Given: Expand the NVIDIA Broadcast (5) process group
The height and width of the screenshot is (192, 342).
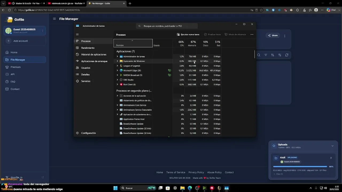Looking at the screenshot, I should tap(117, 75).
